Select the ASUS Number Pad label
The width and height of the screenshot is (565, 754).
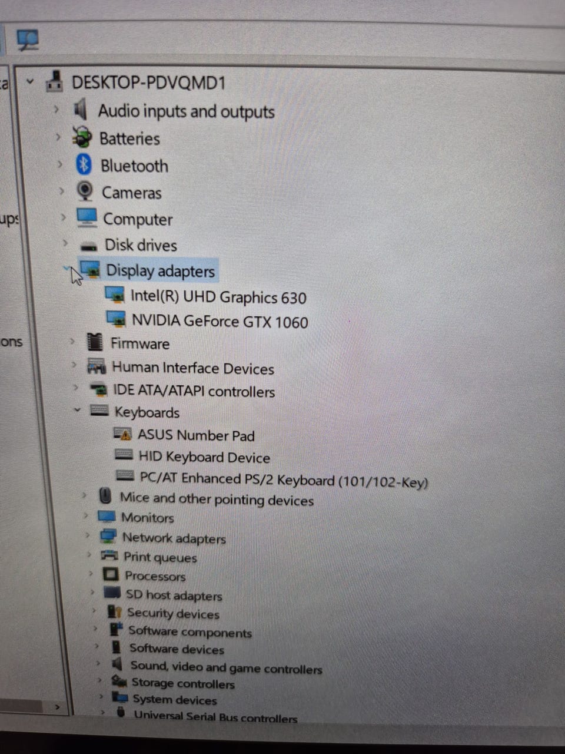coord(196,435)
